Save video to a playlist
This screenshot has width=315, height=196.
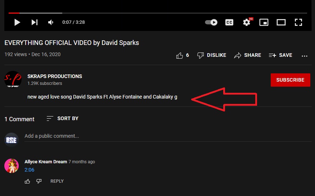tap(280, 55)
